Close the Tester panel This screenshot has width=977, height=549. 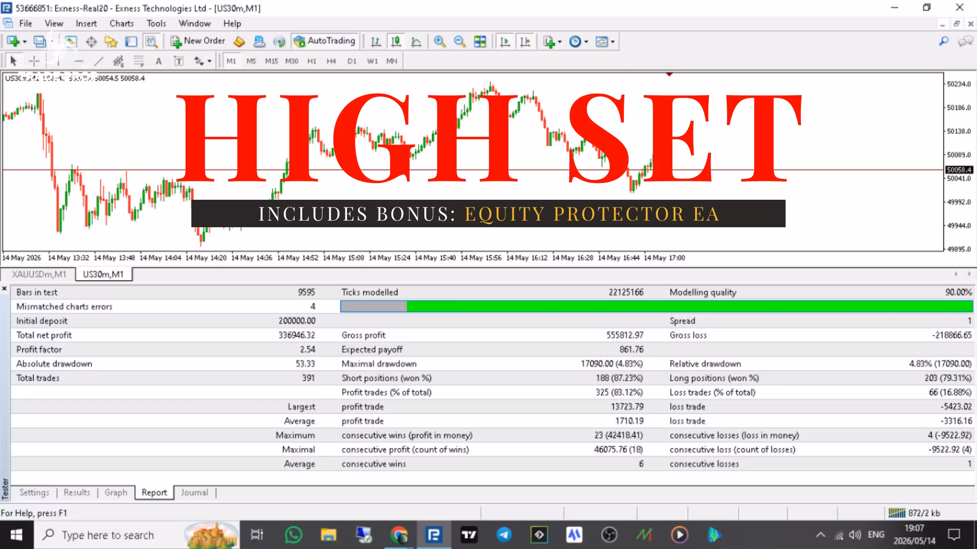[5, 289]
